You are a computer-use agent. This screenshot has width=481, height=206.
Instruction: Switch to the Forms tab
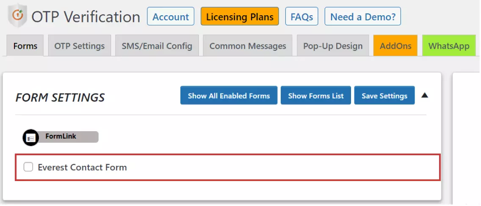coord(25,46)
